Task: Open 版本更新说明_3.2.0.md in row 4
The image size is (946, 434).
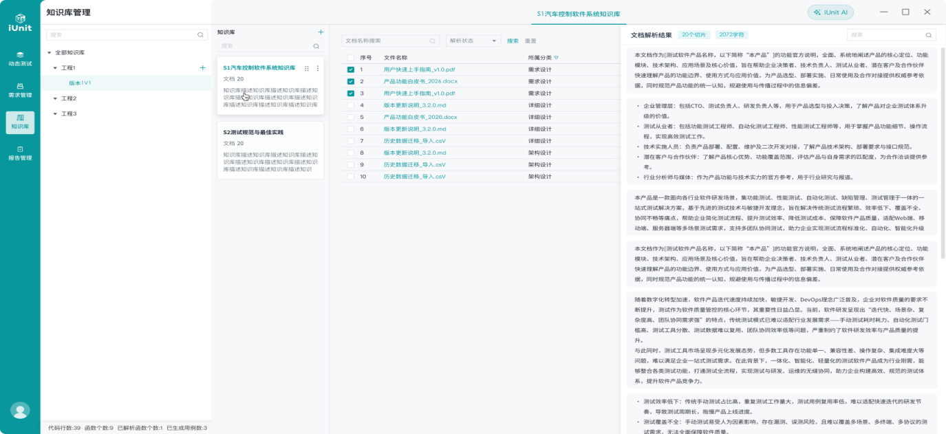Action: [415, 105]
